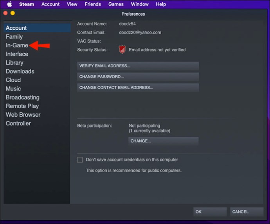Screen dimensions: 270x224
Task: Close the Preferences window
Action: [5, 13]
